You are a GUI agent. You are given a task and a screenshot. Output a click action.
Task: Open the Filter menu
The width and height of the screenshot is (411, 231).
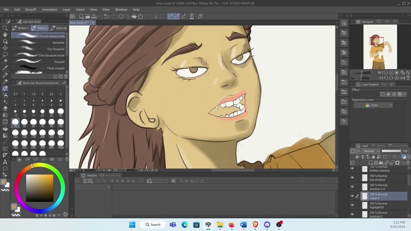click(x=106, y=10)
